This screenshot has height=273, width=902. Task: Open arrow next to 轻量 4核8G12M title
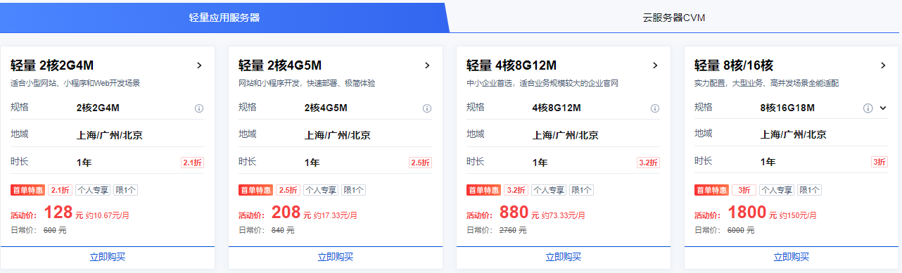click(x=655, y=65)
